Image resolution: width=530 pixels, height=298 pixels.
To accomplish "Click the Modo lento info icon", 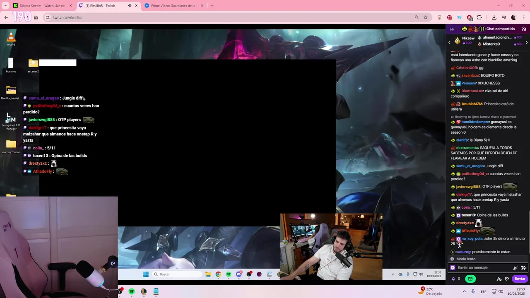I will click(x=452, y=259).
